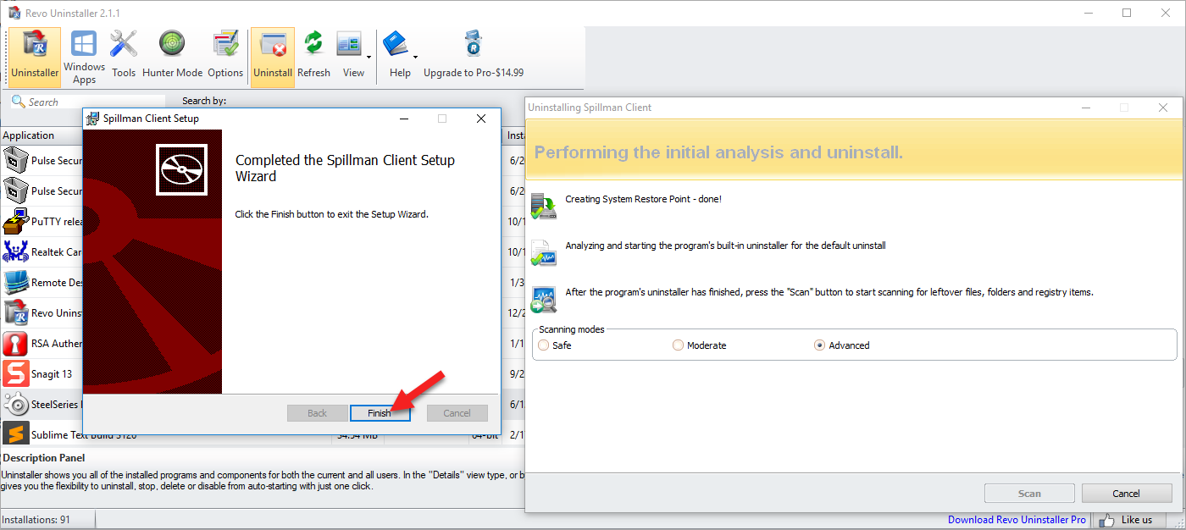Screen dimensions: 1186x530
Task: Close the Spillman Client Setup window
Action: pos(481,119)
